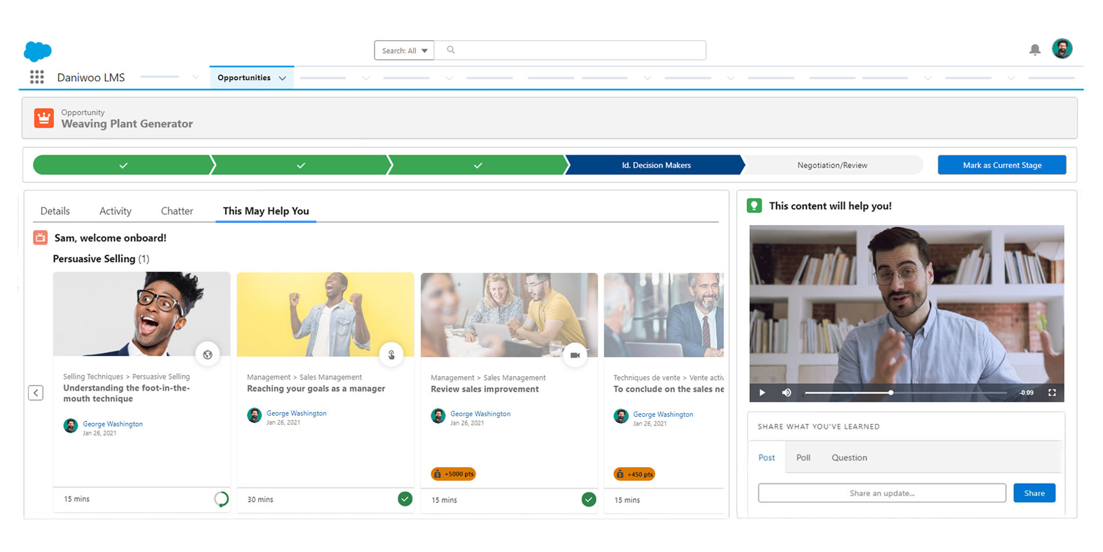Collapse the course carousel with the left arrow

(36, 393)
